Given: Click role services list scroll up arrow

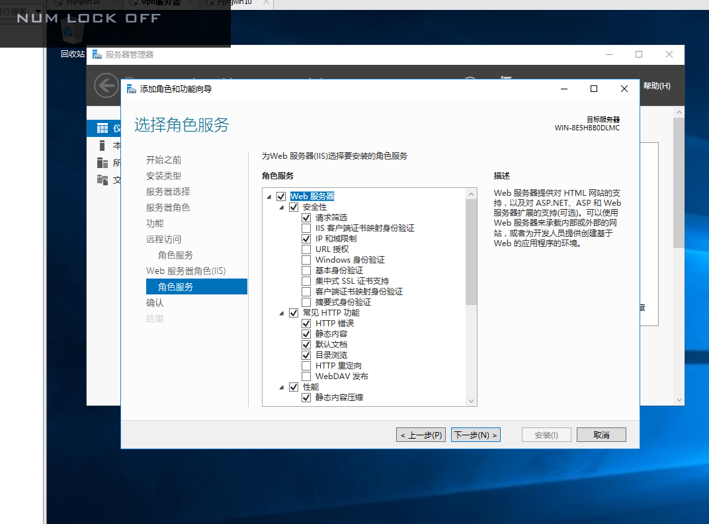Looking at the screenshot, I should coord(471,194).
